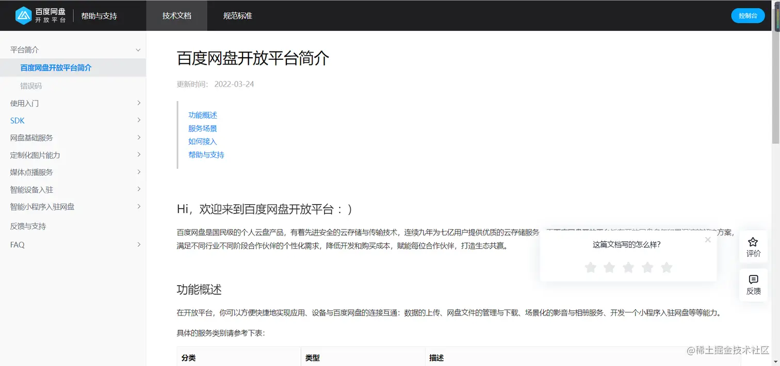Expand the SDK section chevron
Screen dimensions: 780x366
coord(139,120)
